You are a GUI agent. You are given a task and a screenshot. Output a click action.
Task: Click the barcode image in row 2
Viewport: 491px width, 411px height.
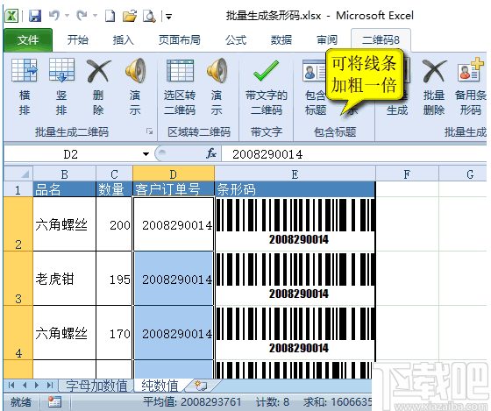tap(295, 223)
